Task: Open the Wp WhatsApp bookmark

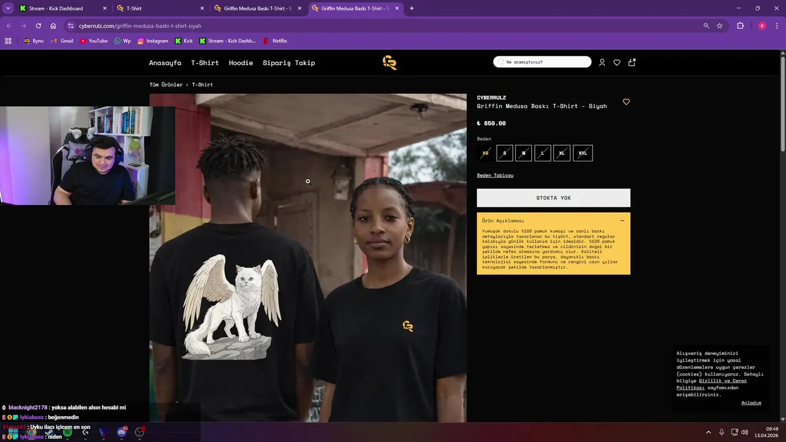Action: 122,41
